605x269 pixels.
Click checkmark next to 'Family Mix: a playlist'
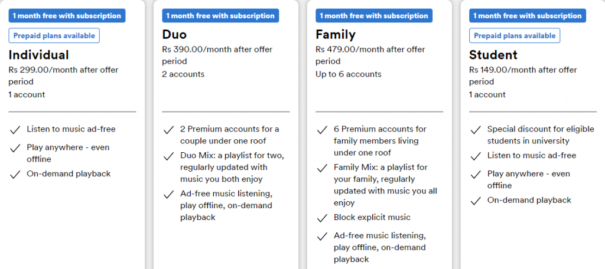tap(322, 168)
